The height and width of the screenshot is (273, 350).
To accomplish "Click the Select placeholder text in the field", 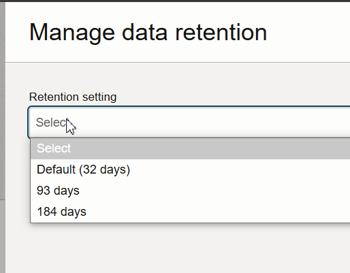I will coord(51,123).
